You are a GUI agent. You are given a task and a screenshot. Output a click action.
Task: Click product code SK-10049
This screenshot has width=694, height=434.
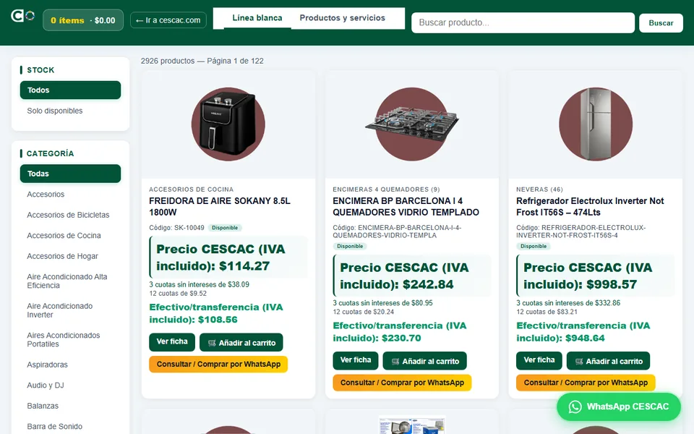point(176,228)
